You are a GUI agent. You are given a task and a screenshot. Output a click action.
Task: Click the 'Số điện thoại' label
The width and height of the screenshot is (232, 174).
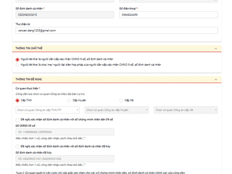tap(128, 9)
